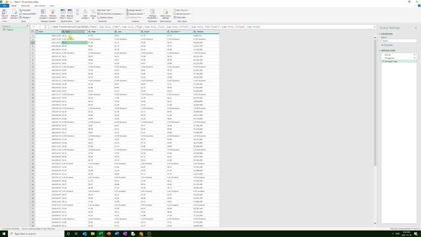Click the Choose Columns button
This screenshot has width=421, height=237.
(x=43, y=14)
